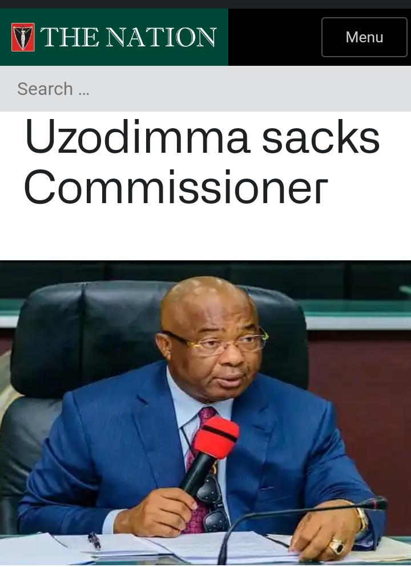Click the green header banner area
This screenshot has height=567, width=411.
[x=114, y=37]
